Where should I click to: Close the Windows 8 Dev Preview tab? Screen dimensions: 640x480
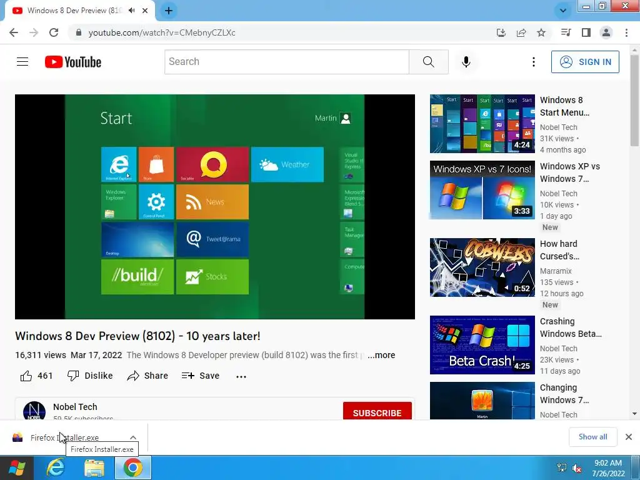tap(145, 11)
